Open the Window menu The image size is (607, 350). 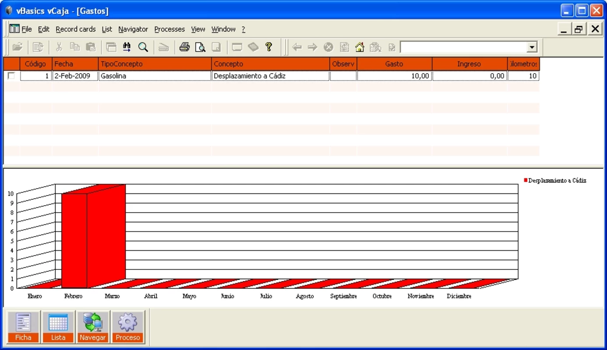(x=223, y=29)
